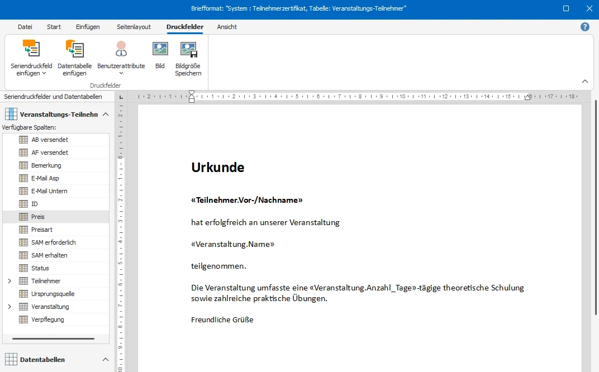Screen dimensions: 599x372
Task: Open Seriendruckfeld einfügen dropdown arrow
Action: [x=44, y=73]
